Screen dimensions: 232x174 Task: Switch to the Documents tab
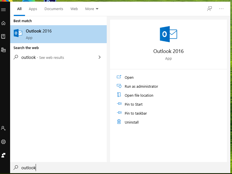click(x=54, y=9)
